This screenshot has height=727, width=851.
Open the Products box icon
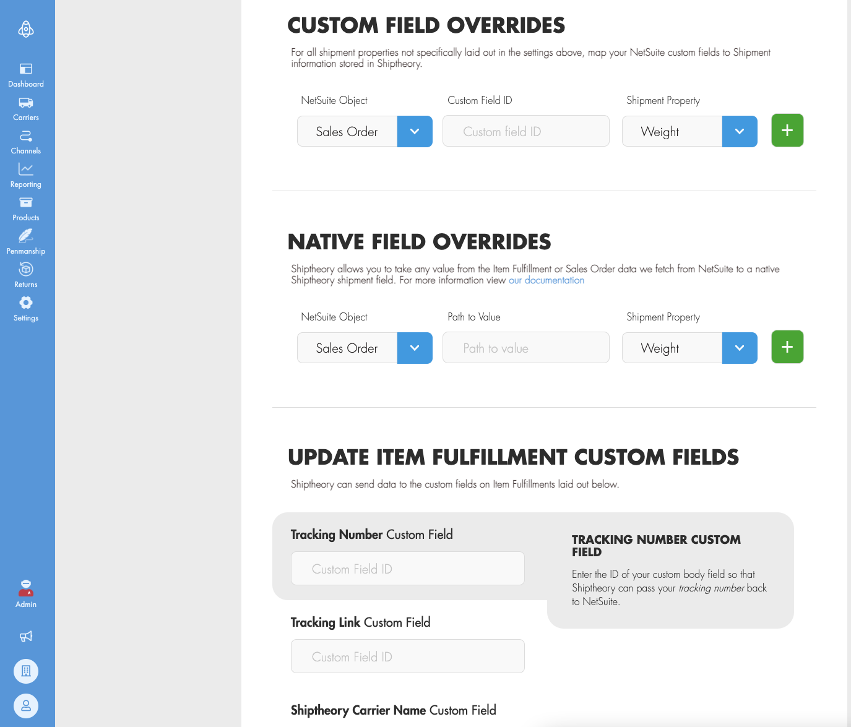pos(26,202)
